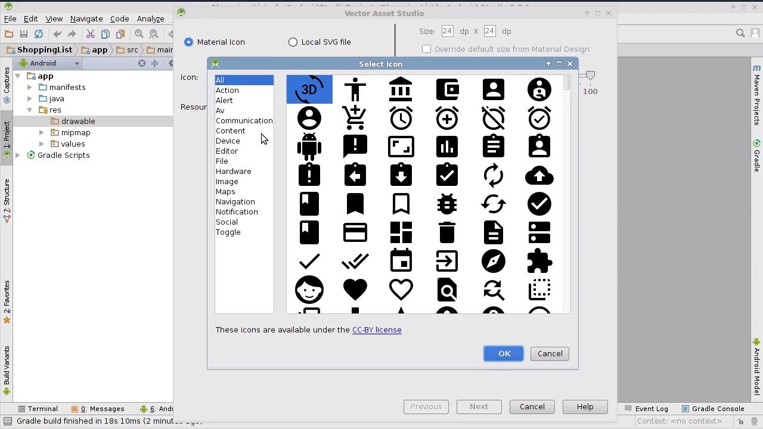Pick the filled heart favorite icon
The image size is (763, 429).
pos(355,290)
